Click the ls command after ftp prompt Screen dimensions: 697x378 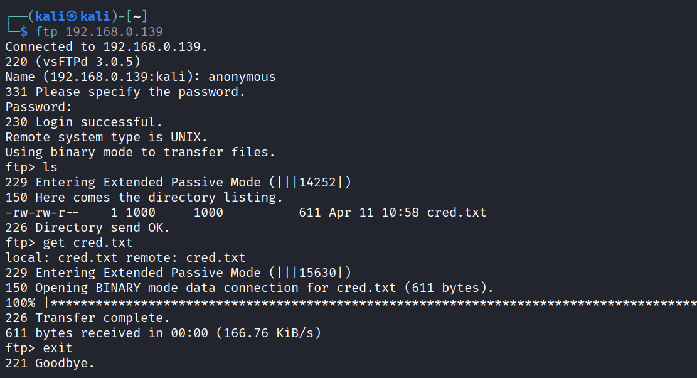click(x=50, y=167)
